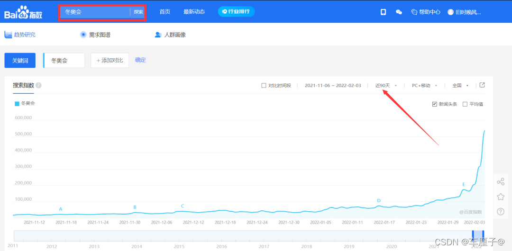512x251 pixels.
Task: Click the 2021-12-24 x-axis date label
Action: 257,222
